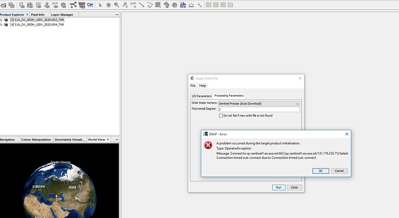Click the range finder ruler tool
The height and width of the screenshot is (218, 399).
pos(191,5)
